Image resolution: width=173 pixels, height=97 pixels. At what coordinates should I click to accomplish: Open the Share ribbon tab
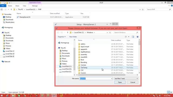[17, 6]
